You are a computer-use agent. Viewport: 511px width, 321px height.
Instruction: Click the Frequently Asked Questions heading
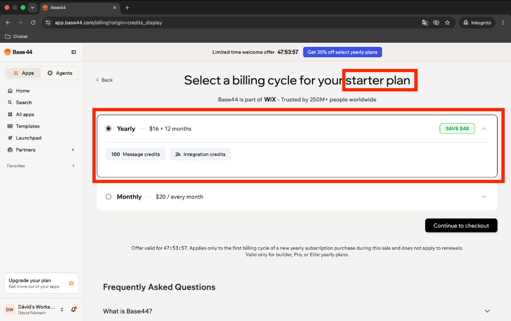[x=159, y=287]
